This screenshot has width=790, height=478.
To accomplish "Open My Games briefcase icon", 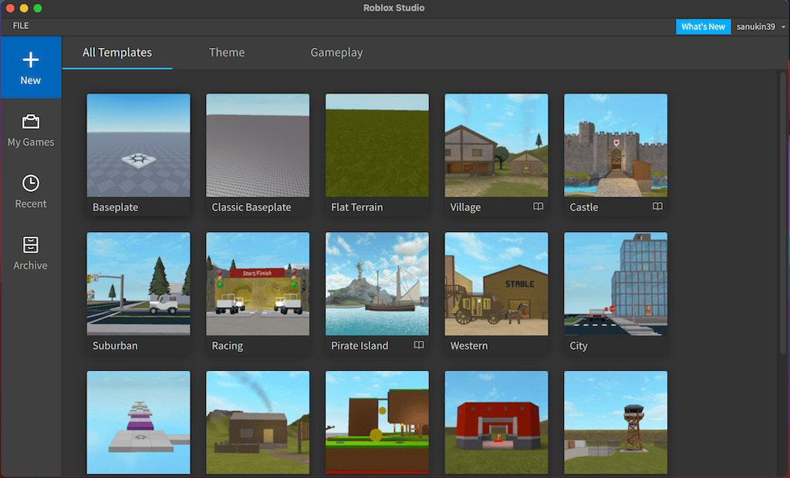I will point(31,121).
